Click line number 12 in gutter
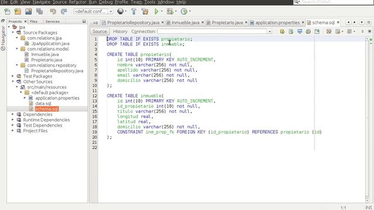374x210 pixels. click(95, 96)
